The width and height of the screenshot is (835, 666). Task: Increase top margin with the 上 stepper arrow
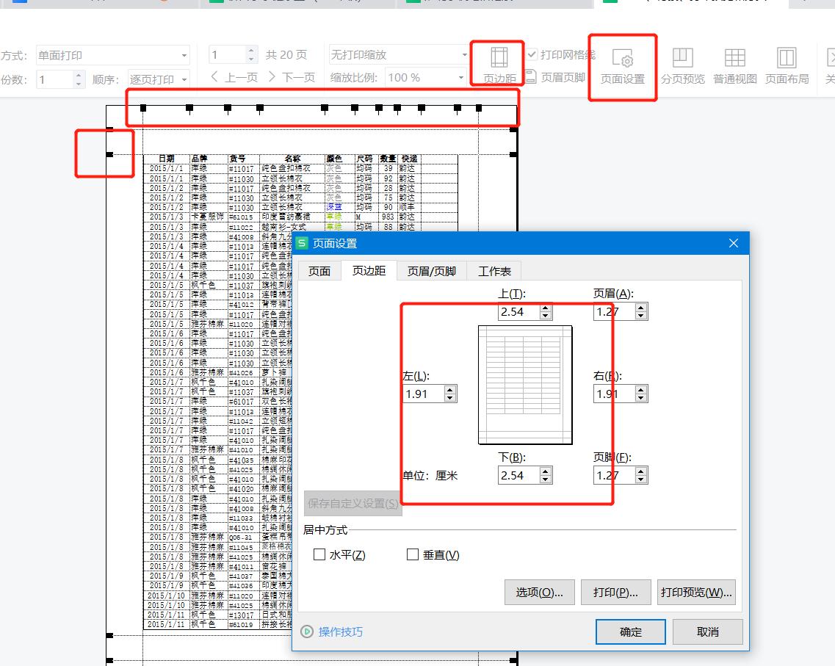click(545, 308)
